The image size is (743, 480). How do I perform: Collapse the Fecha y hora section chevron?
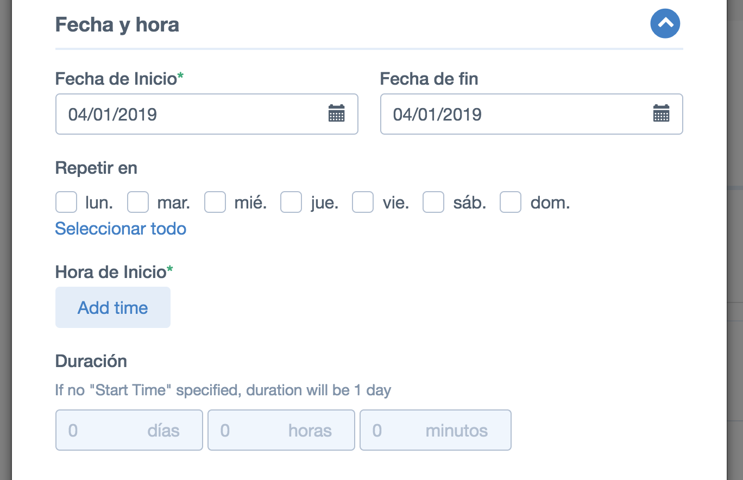point(665,23)
